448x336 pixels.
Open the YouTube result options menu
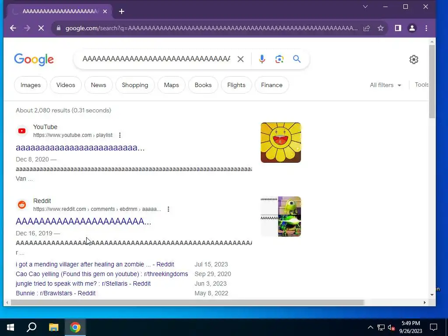coord(120,135)
